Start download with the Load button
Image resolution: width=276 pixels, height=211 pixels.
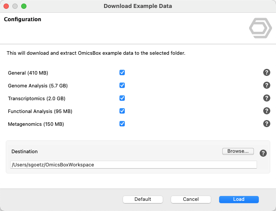pyautogui.click(x=239, y=200)
